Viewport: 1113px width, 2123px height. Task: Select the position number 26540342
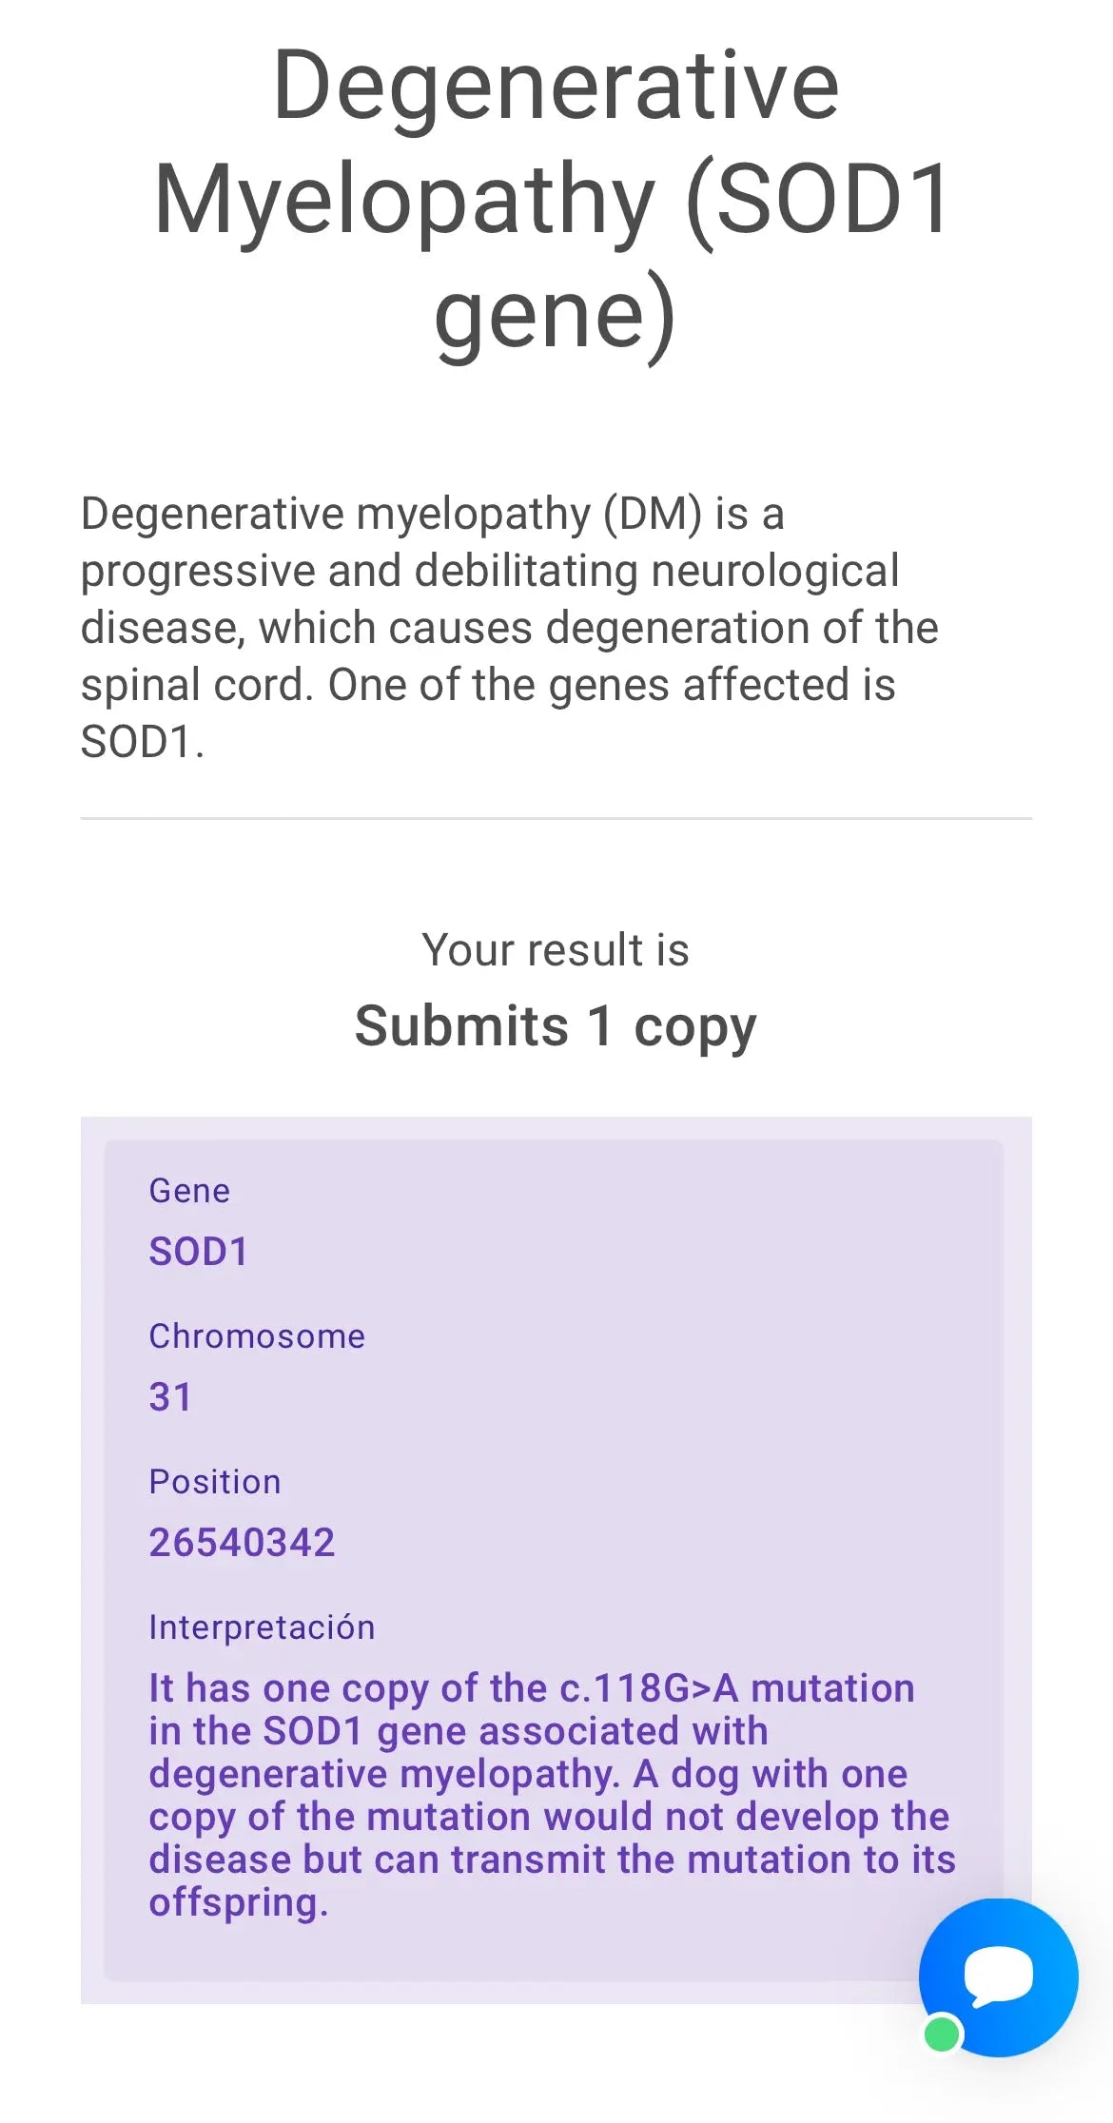click(242, 1543)
